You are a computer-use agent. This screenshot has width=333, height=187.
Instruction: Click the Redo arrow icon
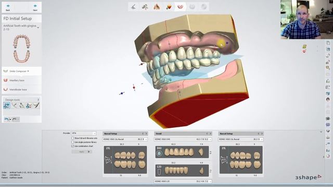click(x=15, y=119)
